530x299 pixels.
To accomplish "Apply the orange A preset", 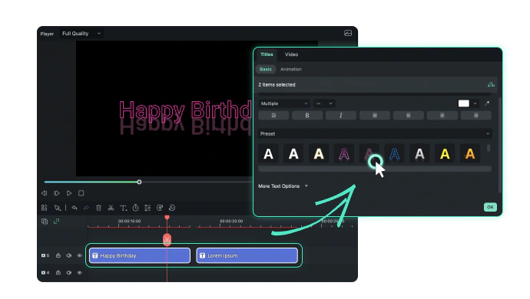I will (470, 154).
